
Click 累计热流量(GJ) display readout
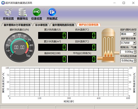point(52,36)
